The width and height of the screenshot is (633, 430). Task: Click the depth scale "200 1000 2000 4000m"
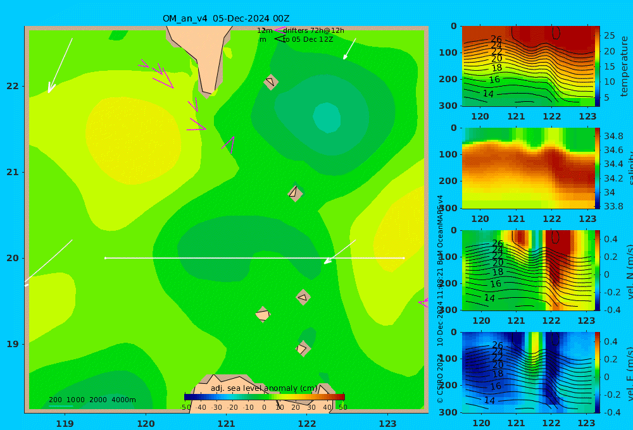92,400
